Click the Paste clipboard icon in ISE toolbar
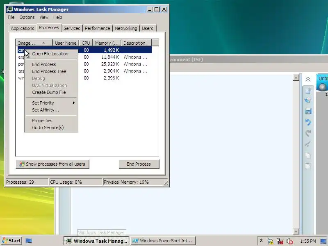 pyautogui.click(x=308, y=166)
